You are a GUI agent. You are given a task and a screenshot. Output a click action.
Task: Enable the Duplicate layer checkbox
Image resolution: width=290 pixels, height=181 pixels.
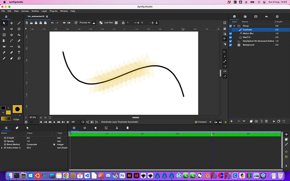click(x=230, y=30)
